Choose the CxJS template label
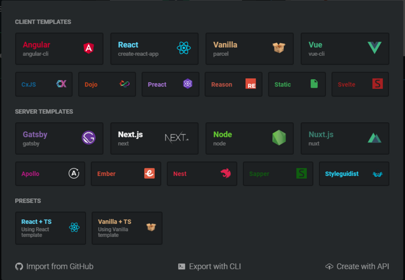The height and width of the screenshot is (280, 405). [x=29, y=85]
